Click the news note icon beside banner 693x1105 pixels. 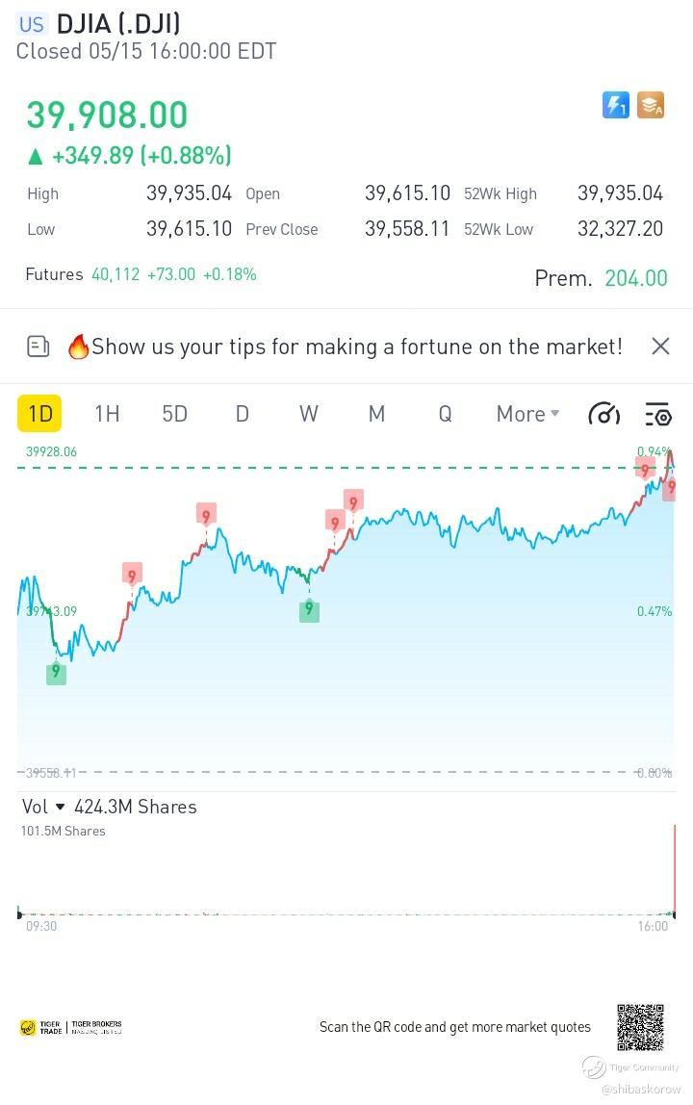pos(38,347)
